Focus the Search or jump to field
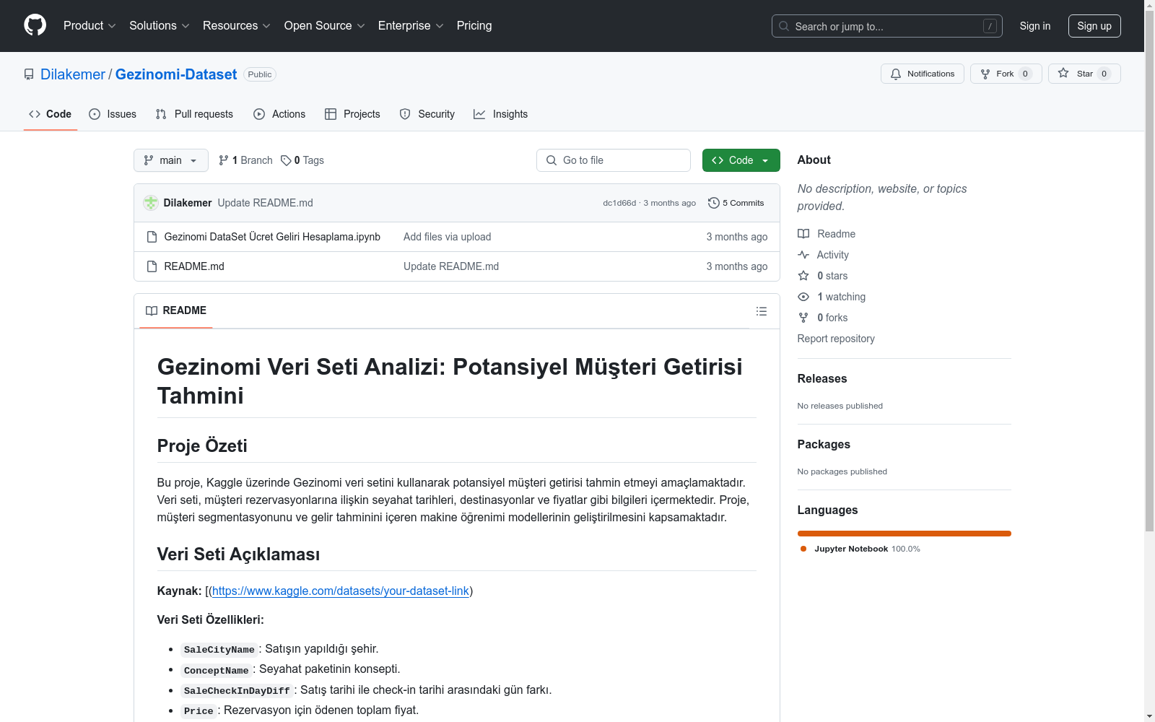 [886, 26]
